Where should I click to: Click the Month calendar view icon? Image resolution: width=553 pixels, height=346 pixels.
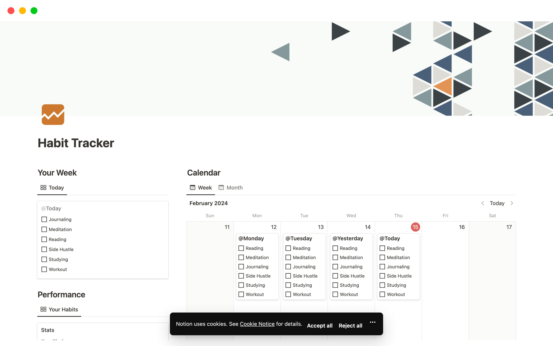click(x=221, y=188)
